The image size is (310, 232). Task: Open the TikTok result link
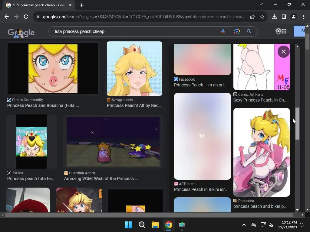coord(31,179)
